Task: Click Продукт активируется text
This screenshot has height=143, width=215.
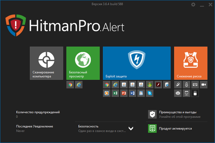Action: click(x=176, y=129)
